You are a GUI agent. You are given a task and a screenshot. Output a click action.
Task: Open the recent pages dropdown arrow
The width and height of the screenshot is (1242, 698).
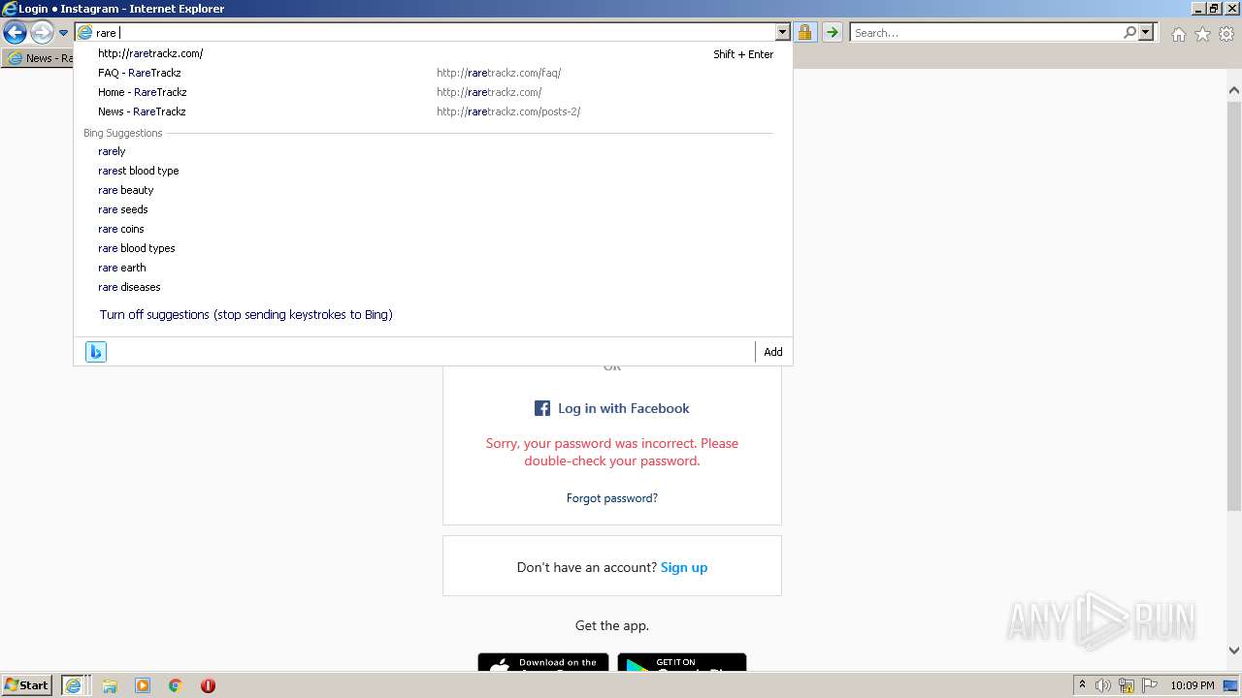pyautogui.click(x=64, y=33)
